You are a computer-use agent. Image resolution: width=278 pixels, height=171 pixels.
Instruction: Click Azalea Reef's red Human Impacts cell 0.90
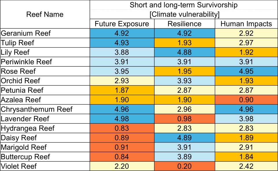[x=246, y=100]
